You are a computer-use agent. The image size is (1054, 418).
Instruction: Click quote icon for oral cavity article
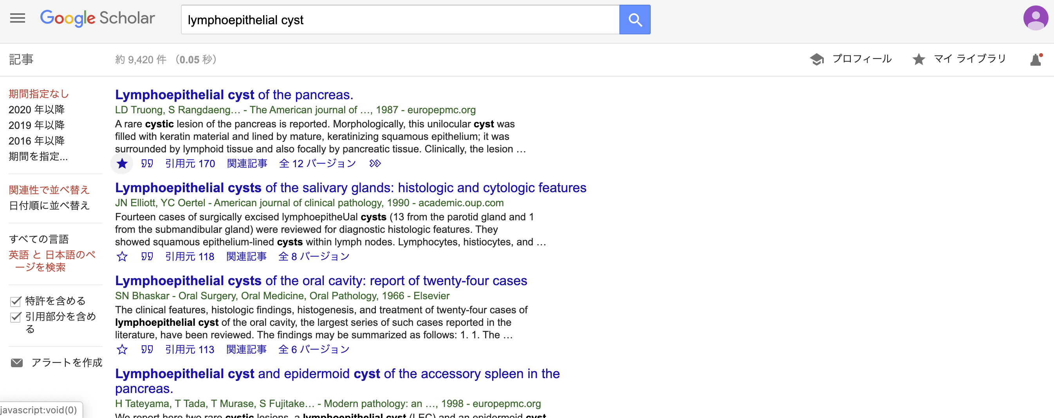click(147, 349)
